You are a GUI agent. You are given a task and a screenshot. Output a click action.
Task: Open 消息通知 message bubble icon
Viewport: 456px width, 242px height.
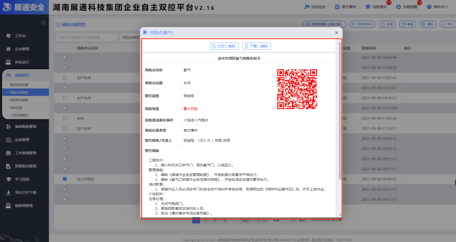pos(368,7)
